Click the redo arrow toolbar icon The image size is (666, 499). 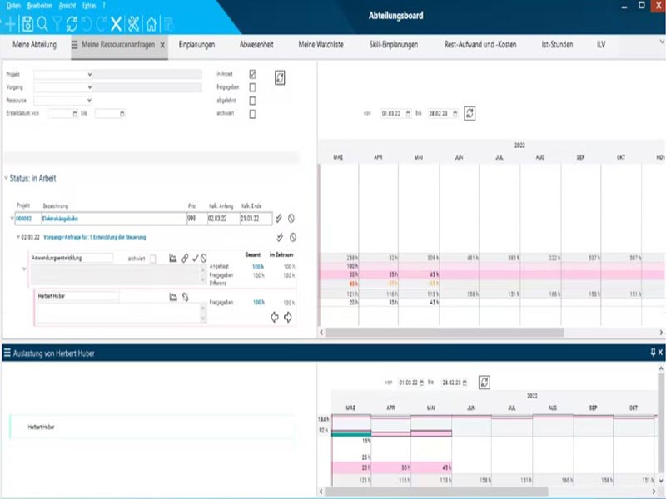pos(101,24)
